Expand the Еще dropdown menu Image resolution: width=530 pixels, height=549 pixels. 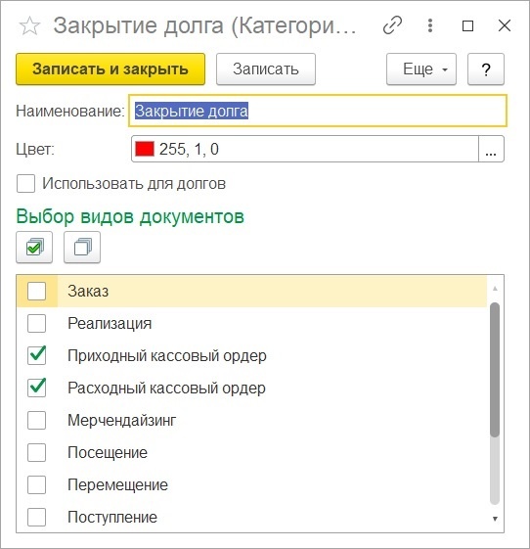pos(421,69)
